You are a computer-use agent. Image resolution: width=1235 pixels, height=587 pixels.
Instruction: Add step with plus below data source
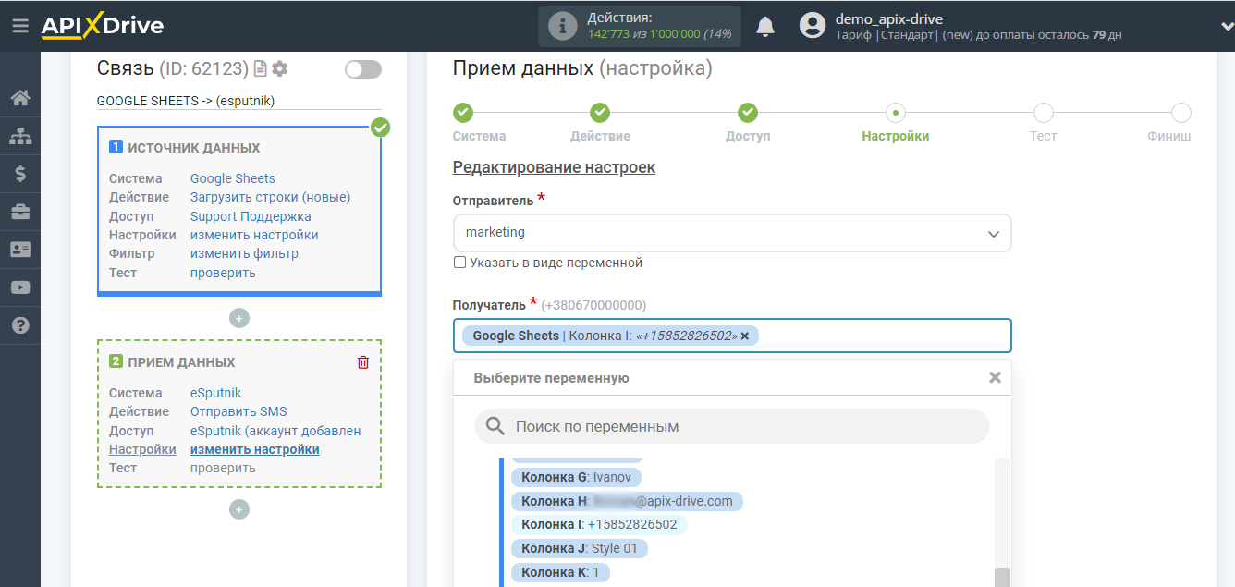point(239,318)
